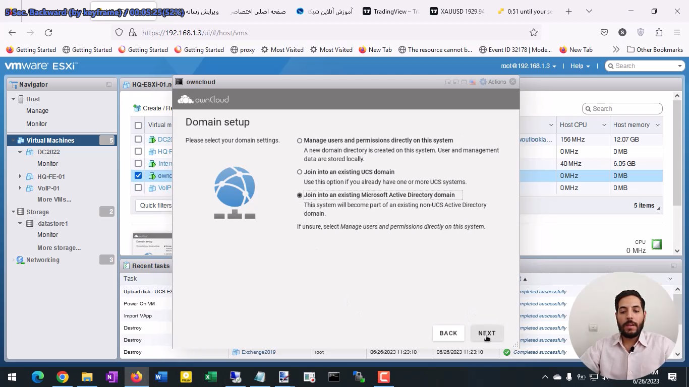Image resolution: width=689 pixels, height=387 pixels.
Task: Select Join existing Microsoft Active Directory domain
Action: pos(300,195)
